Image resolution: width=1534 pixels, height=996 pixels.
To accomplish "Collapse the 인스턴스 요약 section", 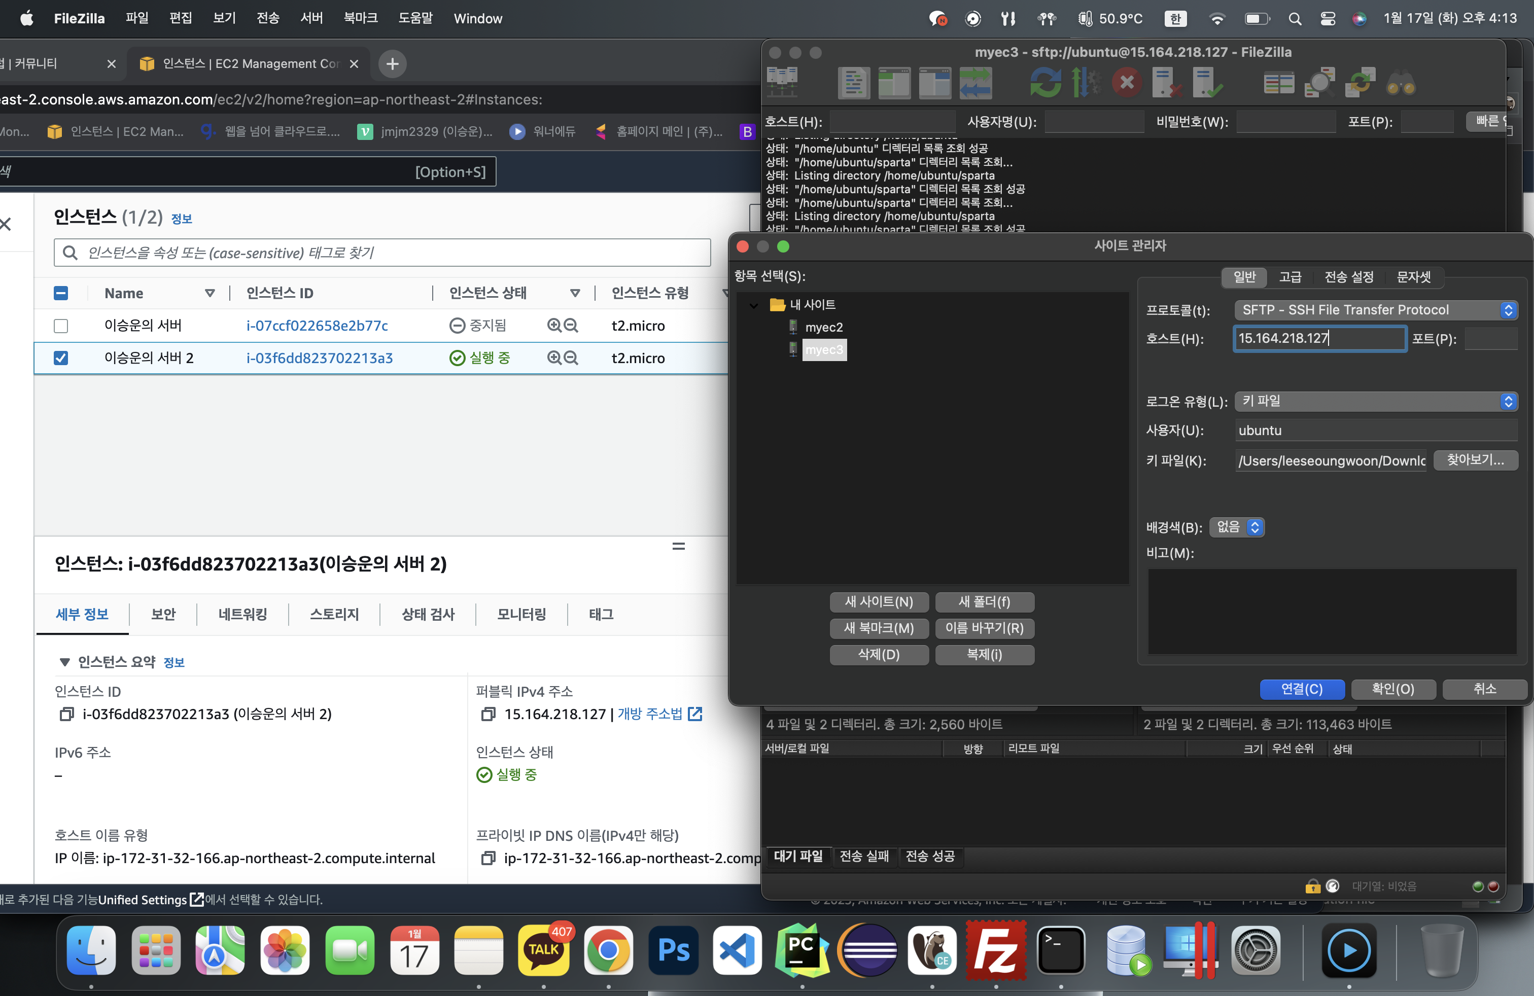I will tap(64, 662).
